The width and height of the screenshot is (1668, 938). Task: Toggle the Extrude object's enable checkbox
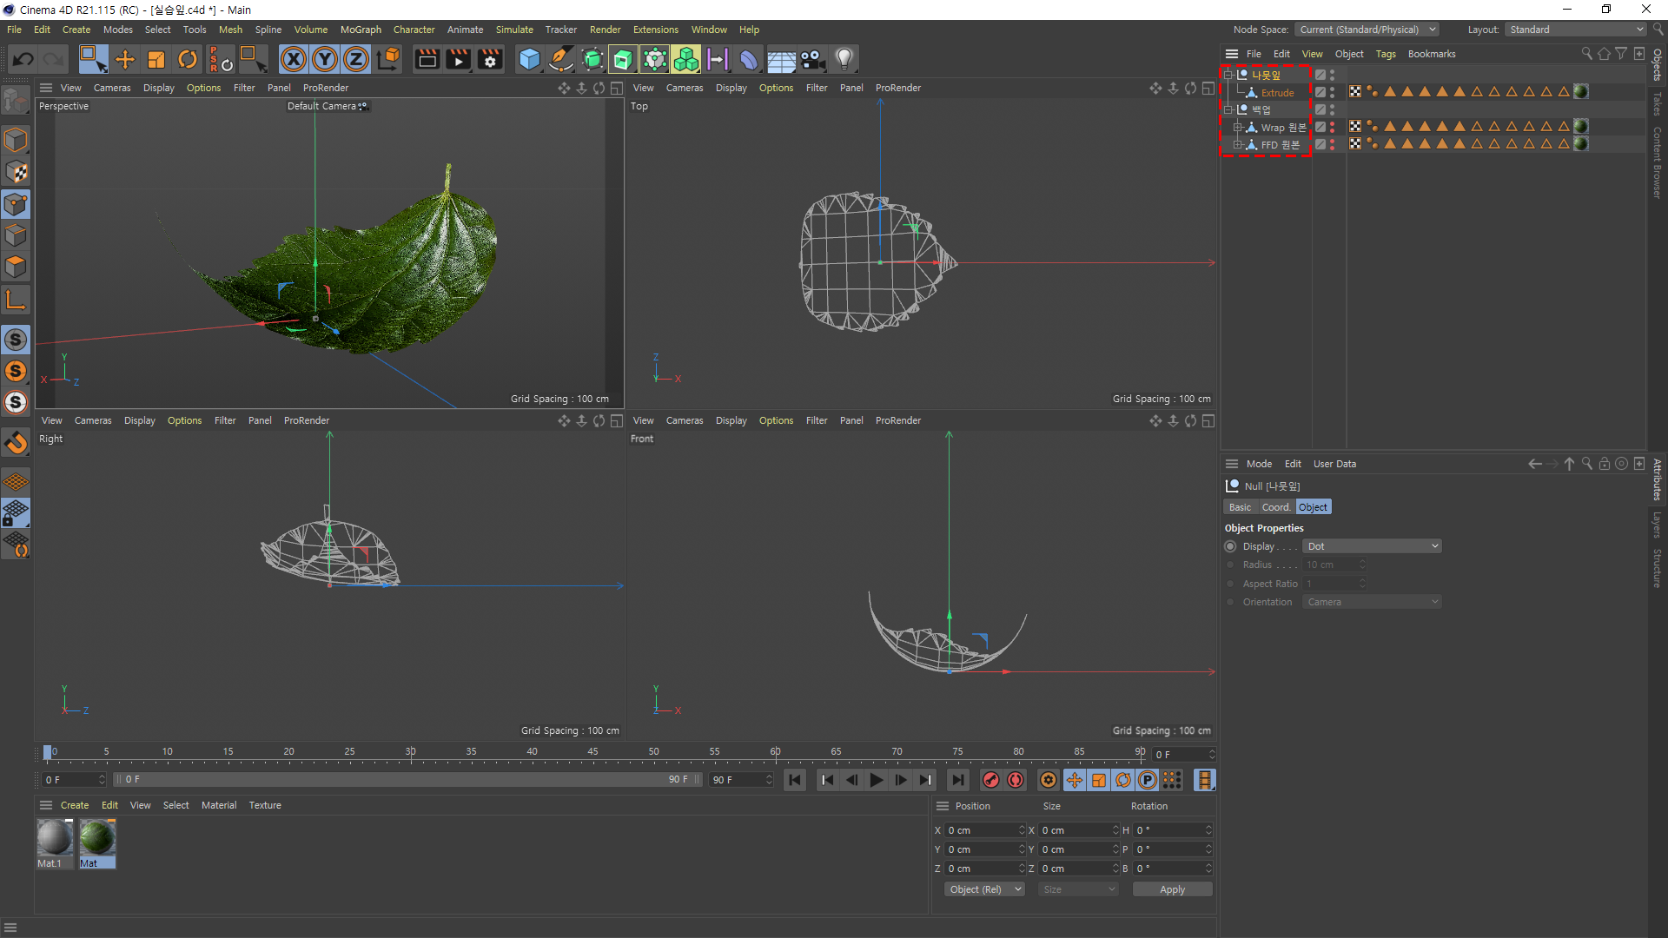[x=1320, y=92]
